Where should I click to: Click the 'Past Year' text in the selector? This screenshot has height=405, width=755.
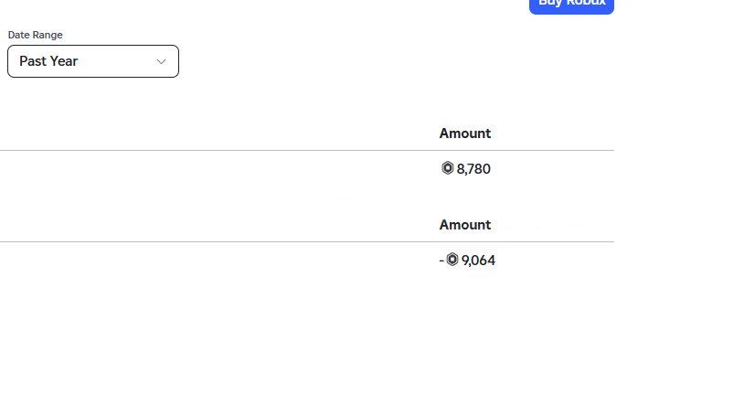48,61
